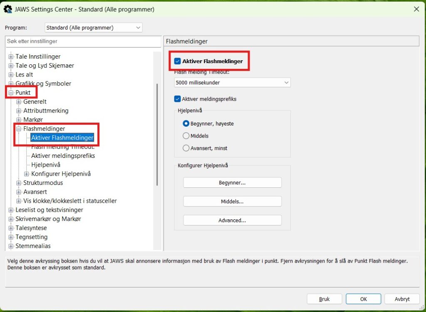Select the Strukturmodus tree item
426x312 pixels.
(x=43, y=182)
